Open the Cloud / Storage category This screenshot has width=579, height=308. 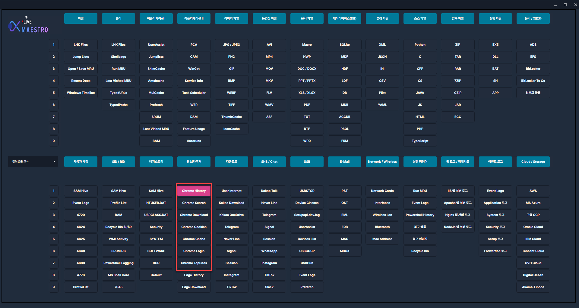[533, 162]
